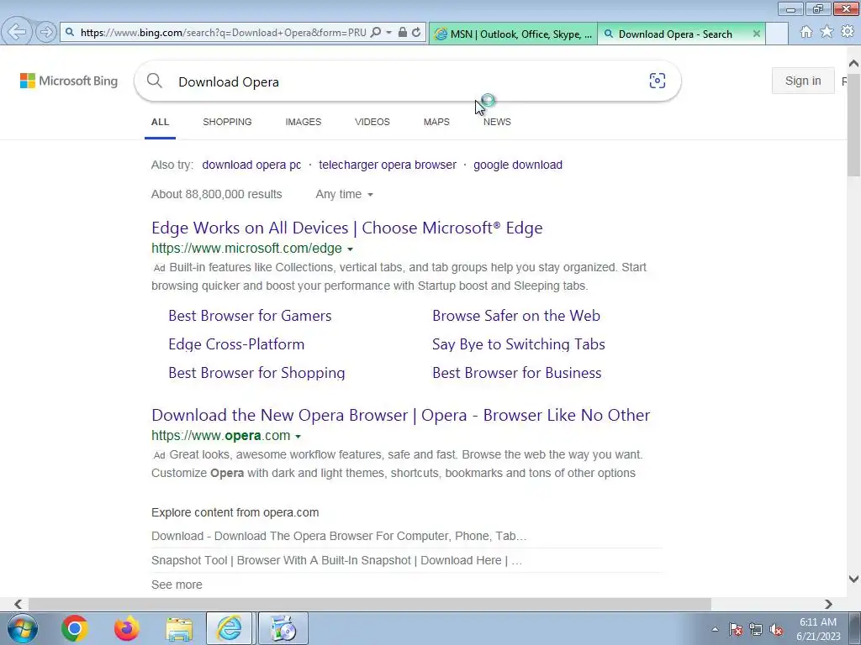Open 'Browse Safer on the Web' link
The image size is (861, 645).
(516, 316)
